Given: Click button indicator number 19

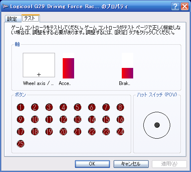Looking at the screenshot, I should [49, 132].
